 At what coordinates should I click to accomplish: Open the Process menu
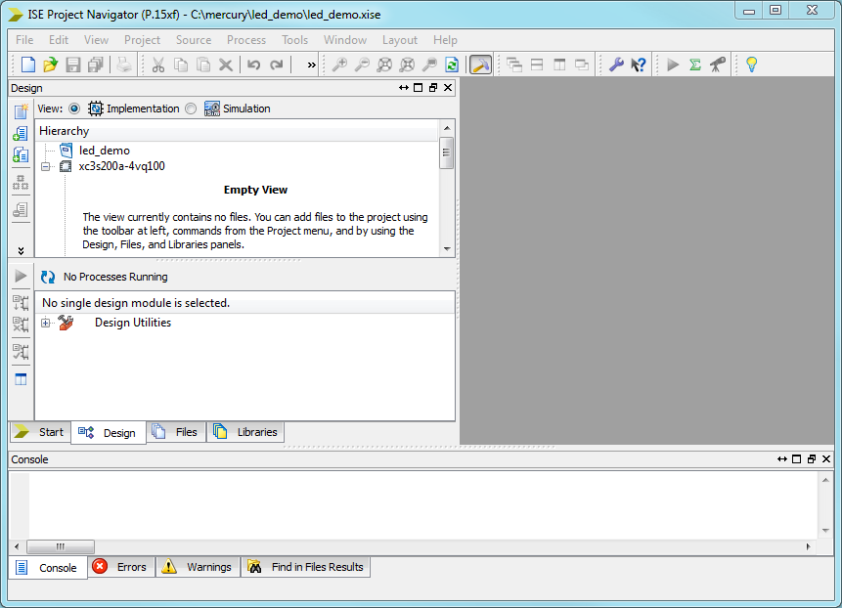(245, 40)
